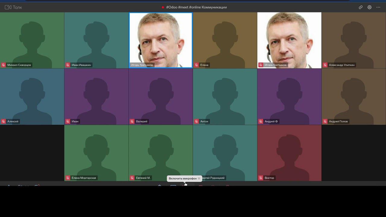
Task: Click the Включить микрофон tooltip
Action: (x=185, y=178)
